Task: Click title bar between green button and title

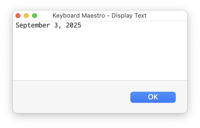Action: [44, 16]
